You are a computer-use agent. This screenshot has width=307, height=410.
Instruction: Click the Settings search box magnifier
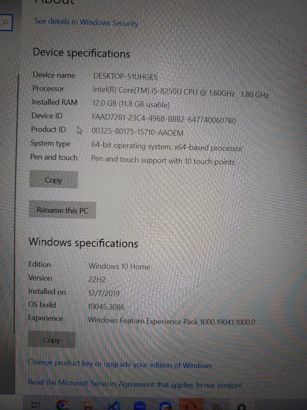click(x=6, y=23)
